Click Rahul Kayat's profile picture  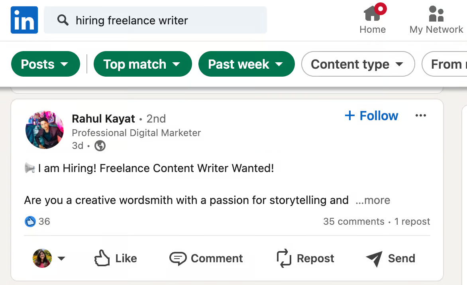click(44, 130)
